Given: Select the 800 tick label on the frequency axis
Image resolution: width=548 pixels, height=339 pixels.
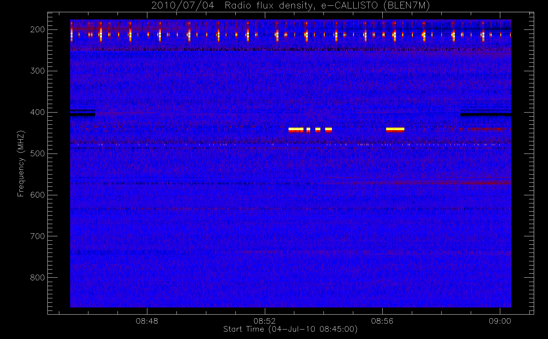Looking at the screenshot, I should (37, 278).
